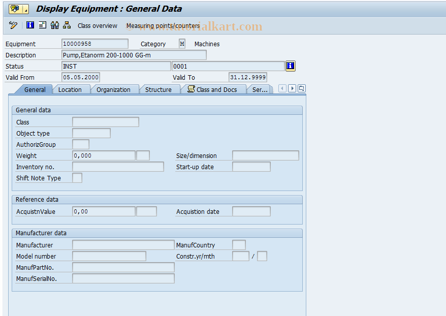Click the partners icon showing two people
Image resolution: width=446 pixels, height=316 pixels.
[54, 25]
